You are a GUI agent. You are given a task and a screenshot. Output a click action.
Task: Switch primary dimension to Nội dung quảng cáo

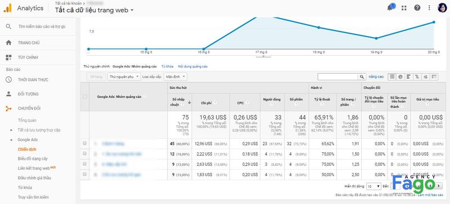click(193, 66)
